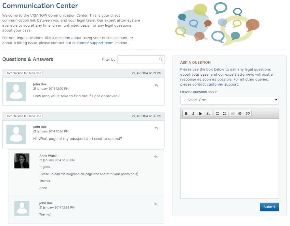Screen dimensions: 290x226
Task: Reply to the passport page question
Action: click(x=156, y=128)
